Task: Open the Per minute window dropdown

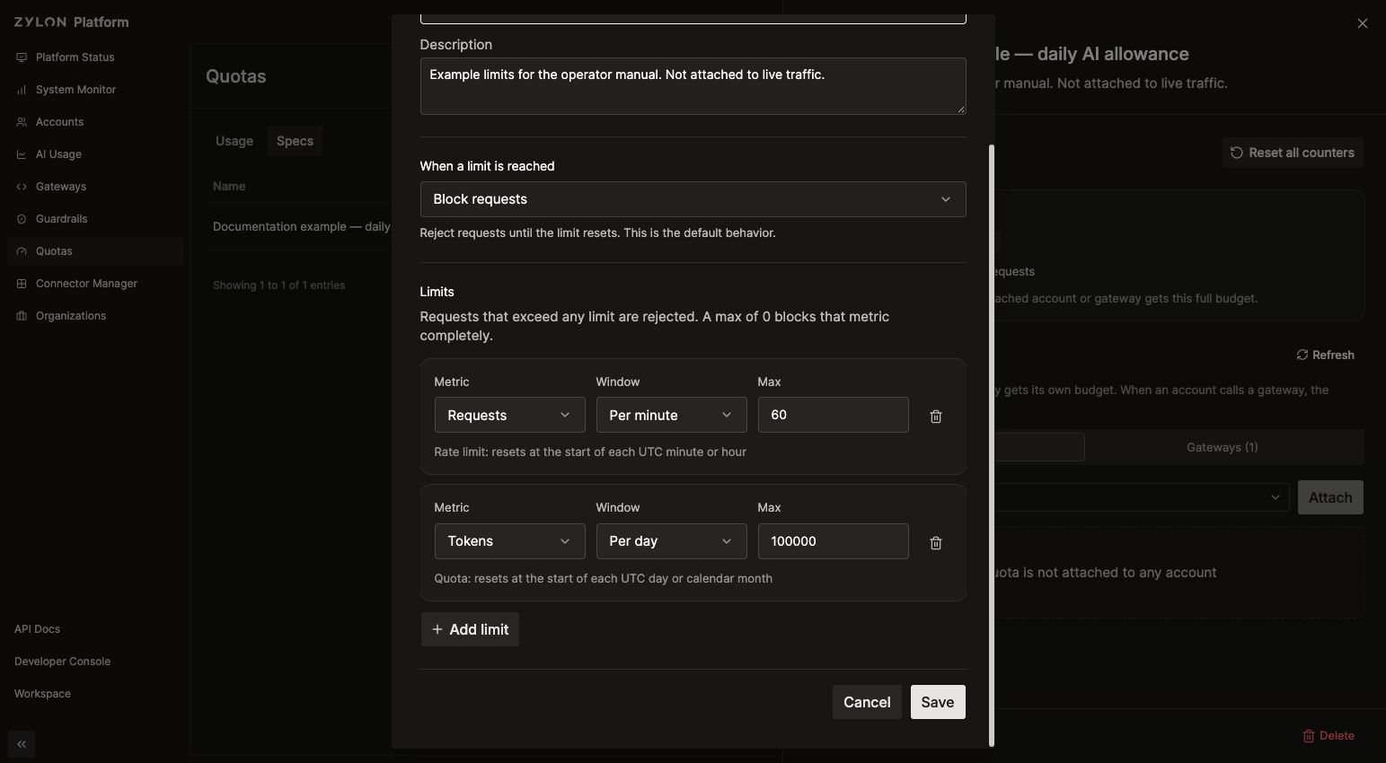Action: coord(671,415)
